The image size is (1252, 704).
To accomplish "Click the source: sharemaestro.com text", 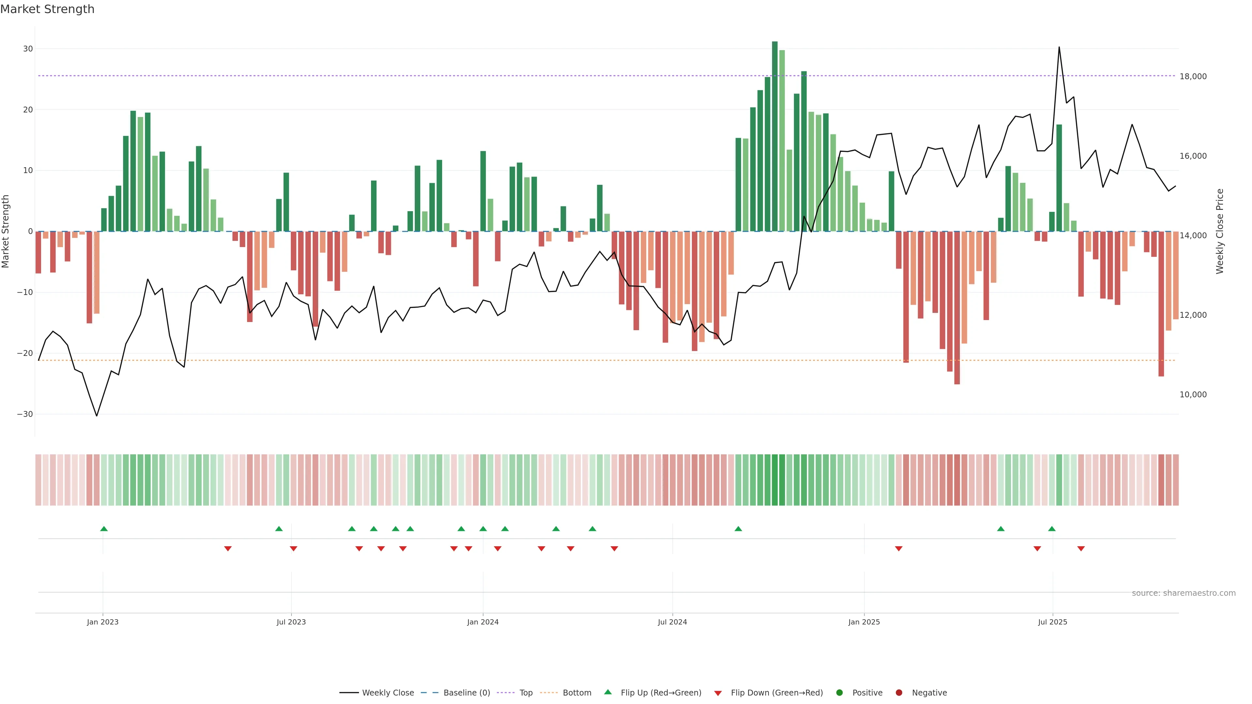I will [1184, 593].
